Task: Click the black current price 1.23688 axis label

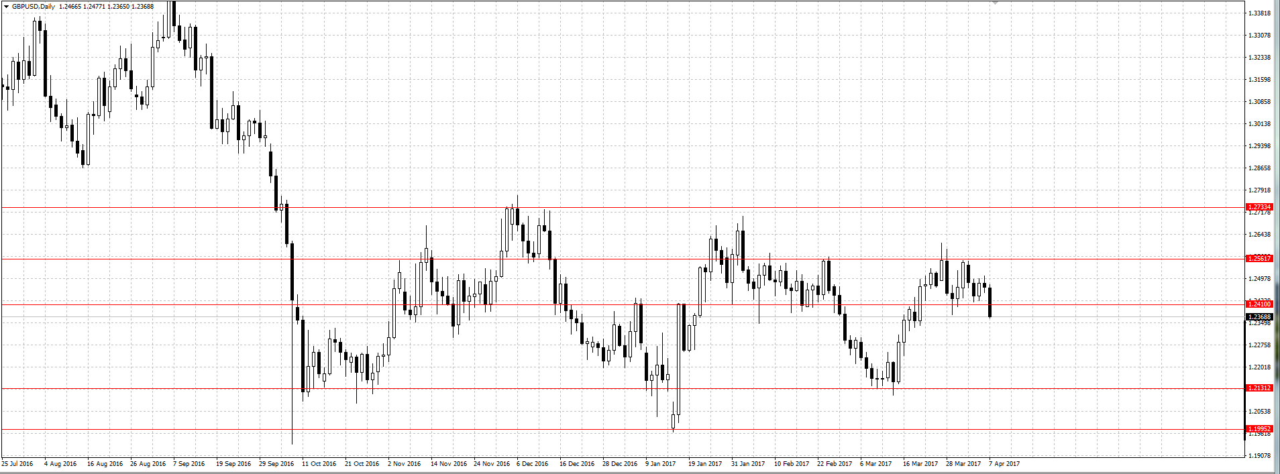Action: [x=1259, y=317]
